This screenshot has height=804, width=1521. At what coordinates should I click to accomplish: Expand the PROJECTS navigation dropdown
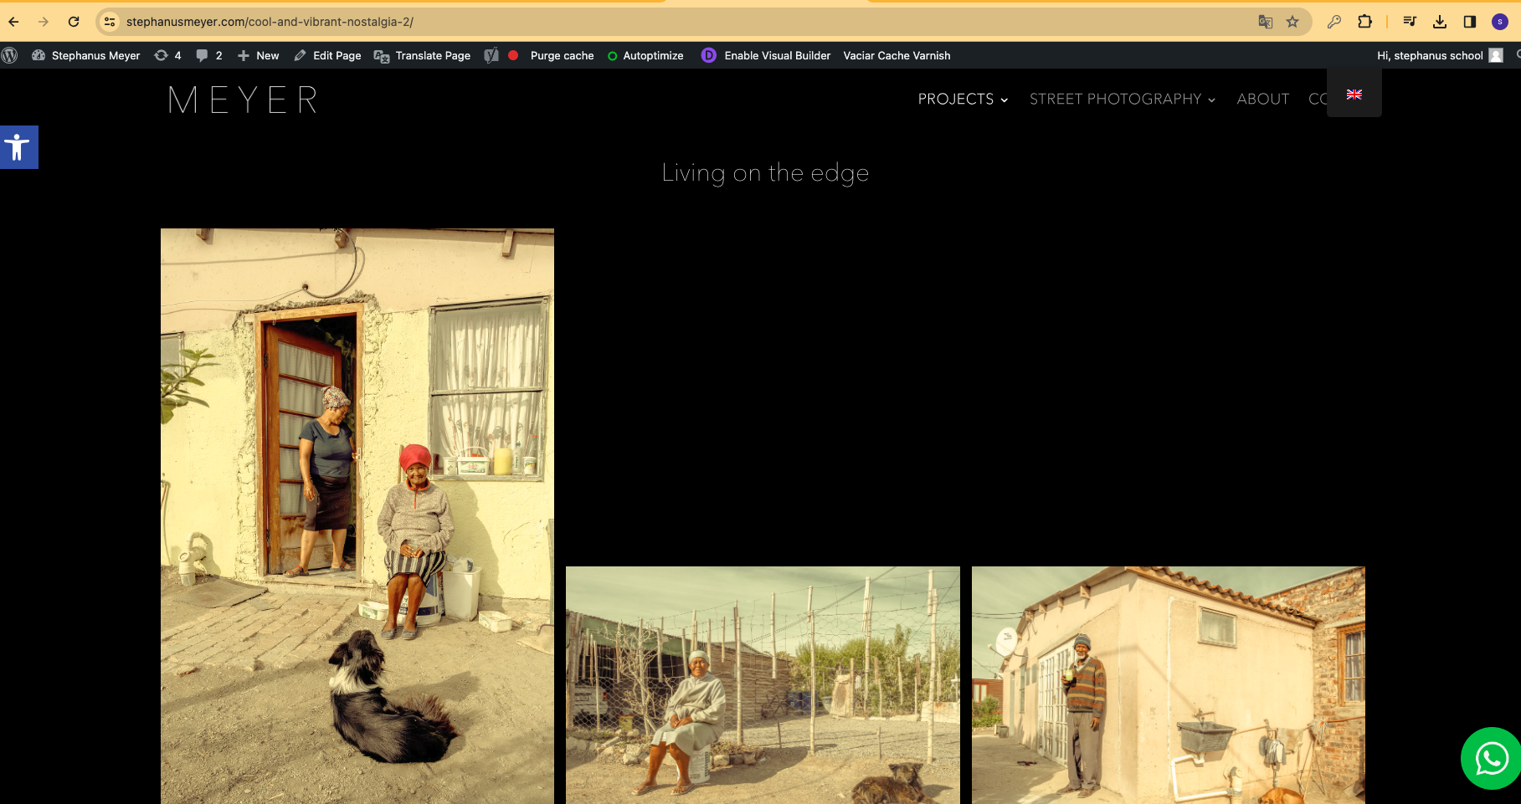(x=963, y=99)
